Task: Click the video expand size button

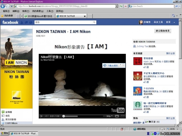Action: 117,116
